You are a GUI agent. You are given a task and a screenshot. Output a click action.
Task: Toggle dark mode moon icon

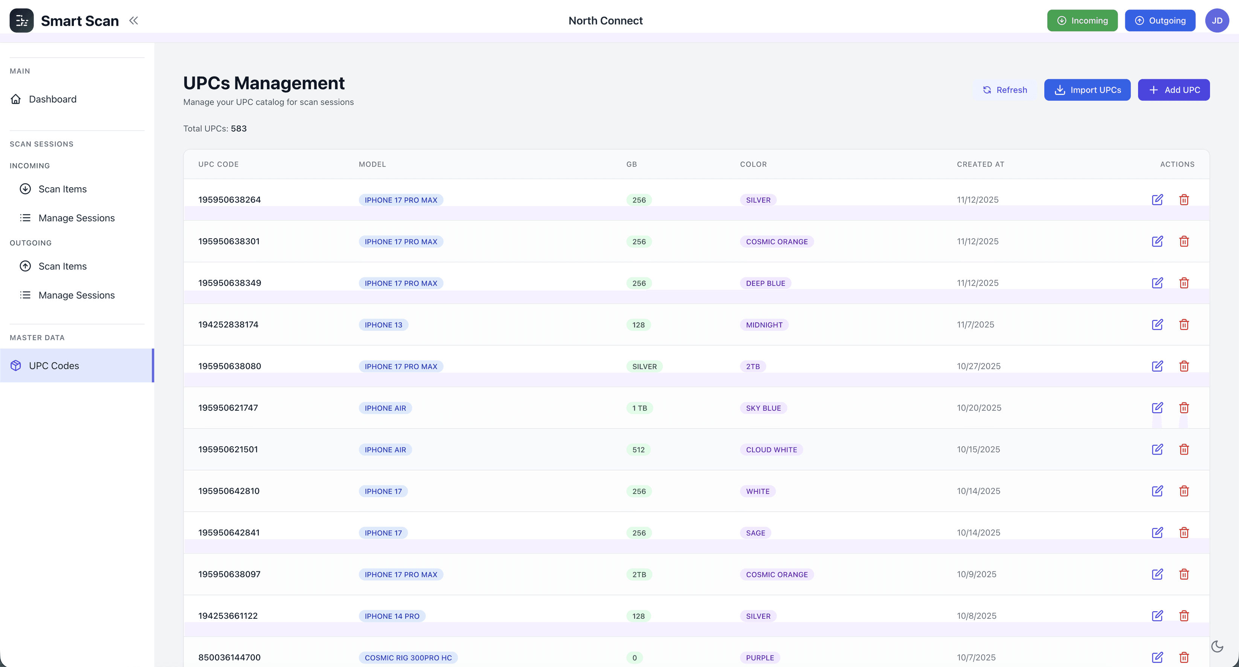(1217, 646)
